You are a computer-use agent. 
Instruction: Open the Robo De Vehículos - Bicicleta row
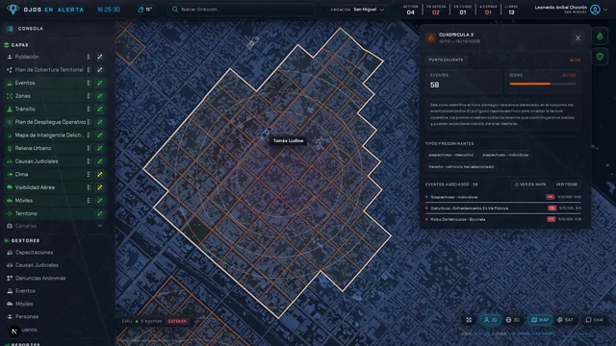pos(502,219)
